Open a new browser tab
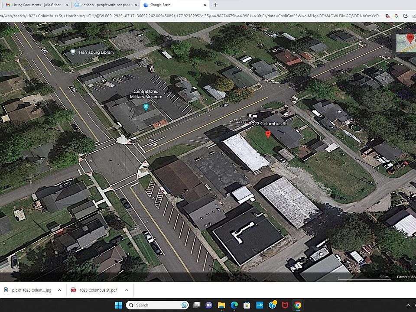Screen dimensions: 416x312 click(216, 5)
